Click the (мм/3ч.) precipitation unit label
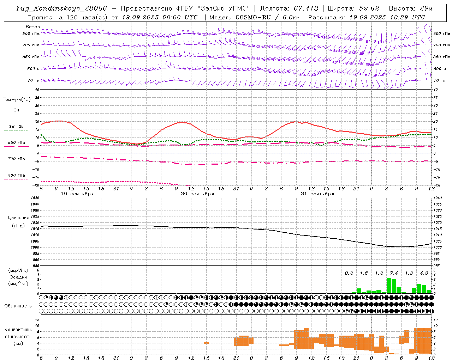Image resolution: width=452 pixels, height=361 pixels. coord(18,270)
